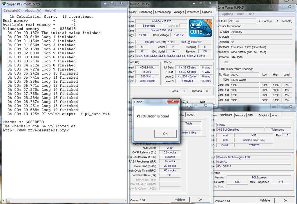The image size is (297, 204).
Task: Show the Graphics tab in the Mainboard window
Action: pos(264,115)
